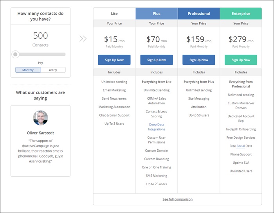
Task: Click the double chevron arrow icon
Action: tap(83, 39)
